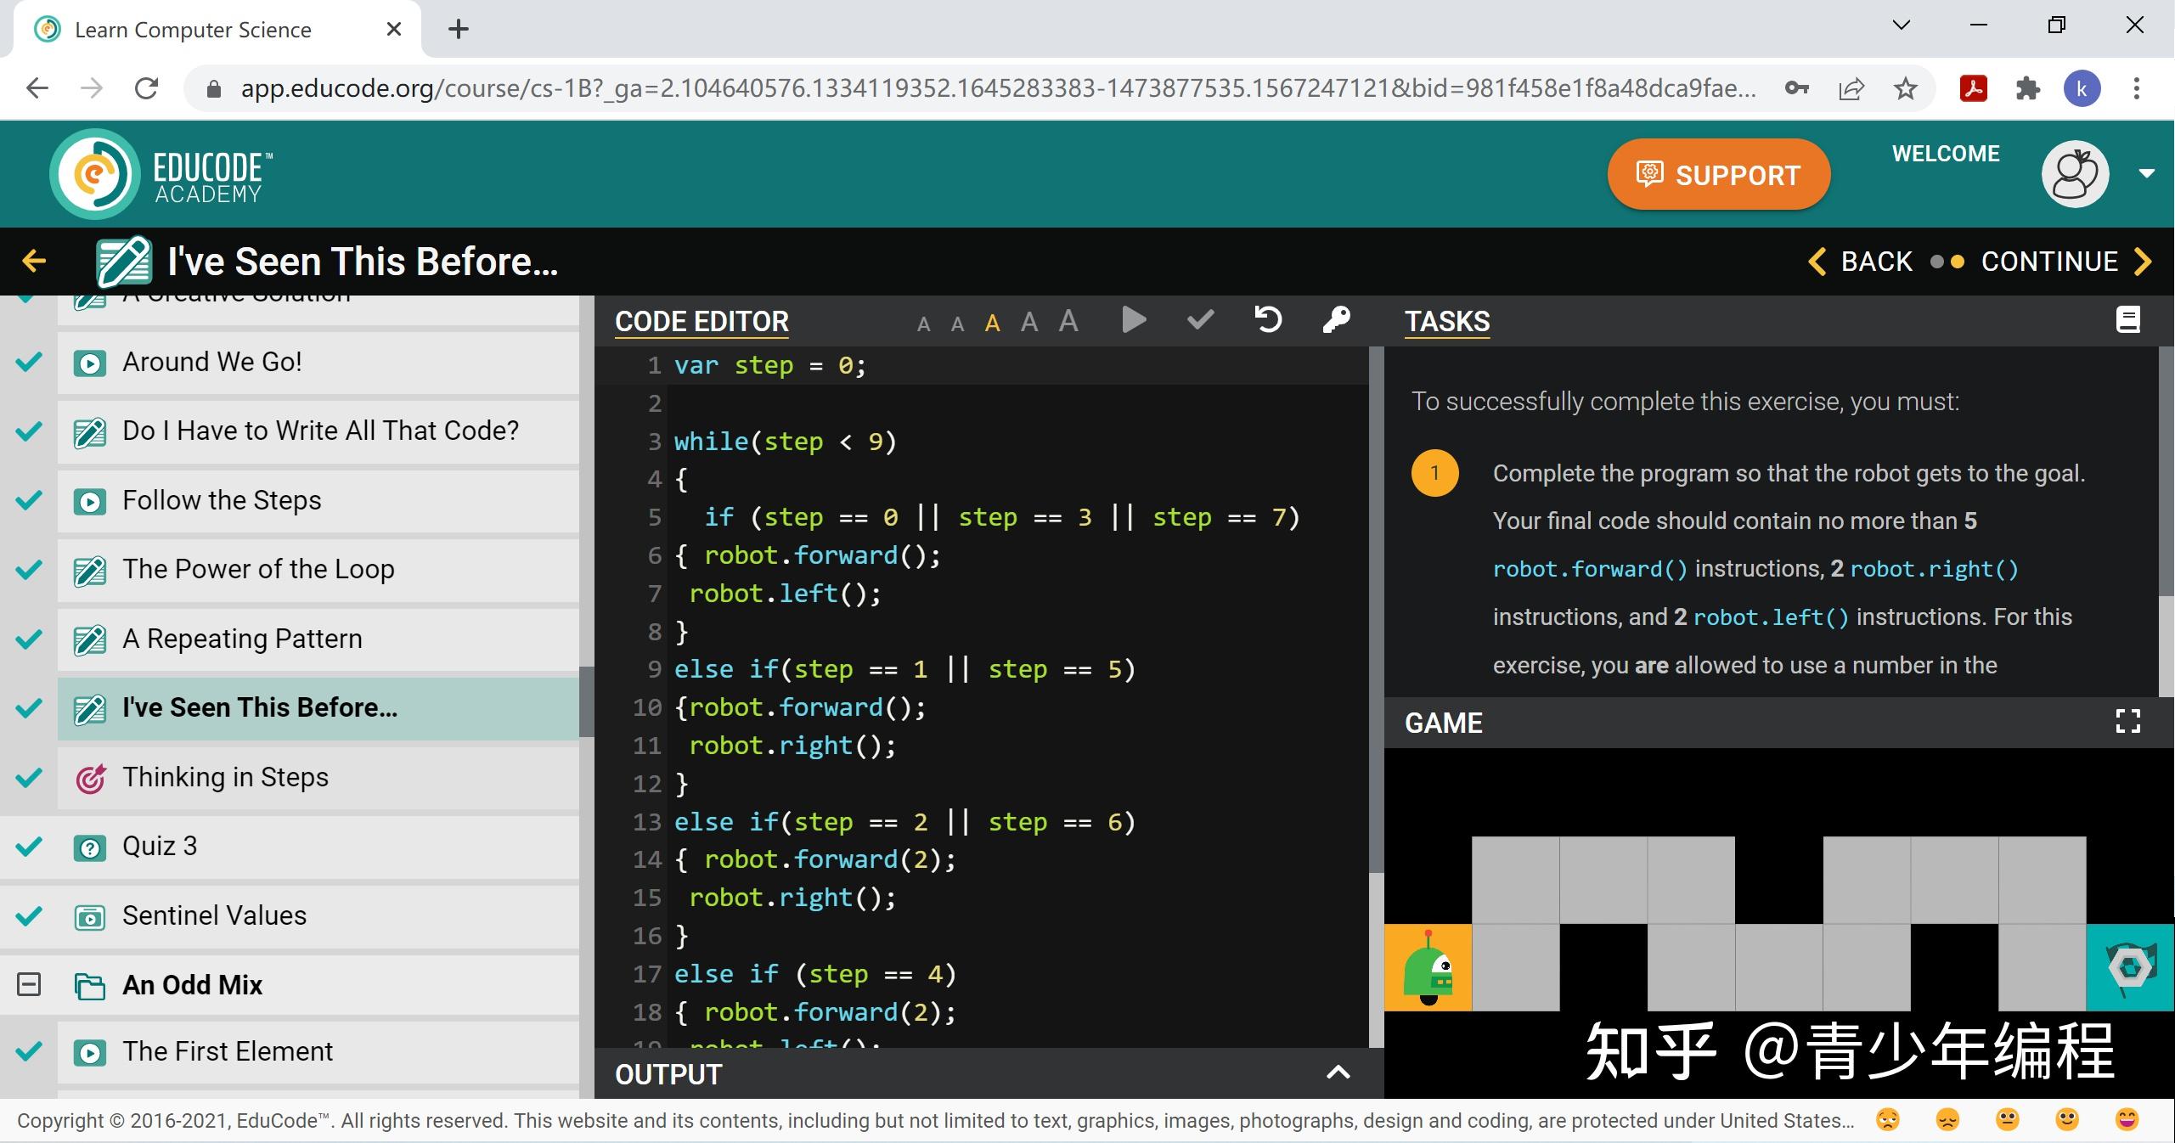Expand the profile dropdown arrow

(2146, 173)
